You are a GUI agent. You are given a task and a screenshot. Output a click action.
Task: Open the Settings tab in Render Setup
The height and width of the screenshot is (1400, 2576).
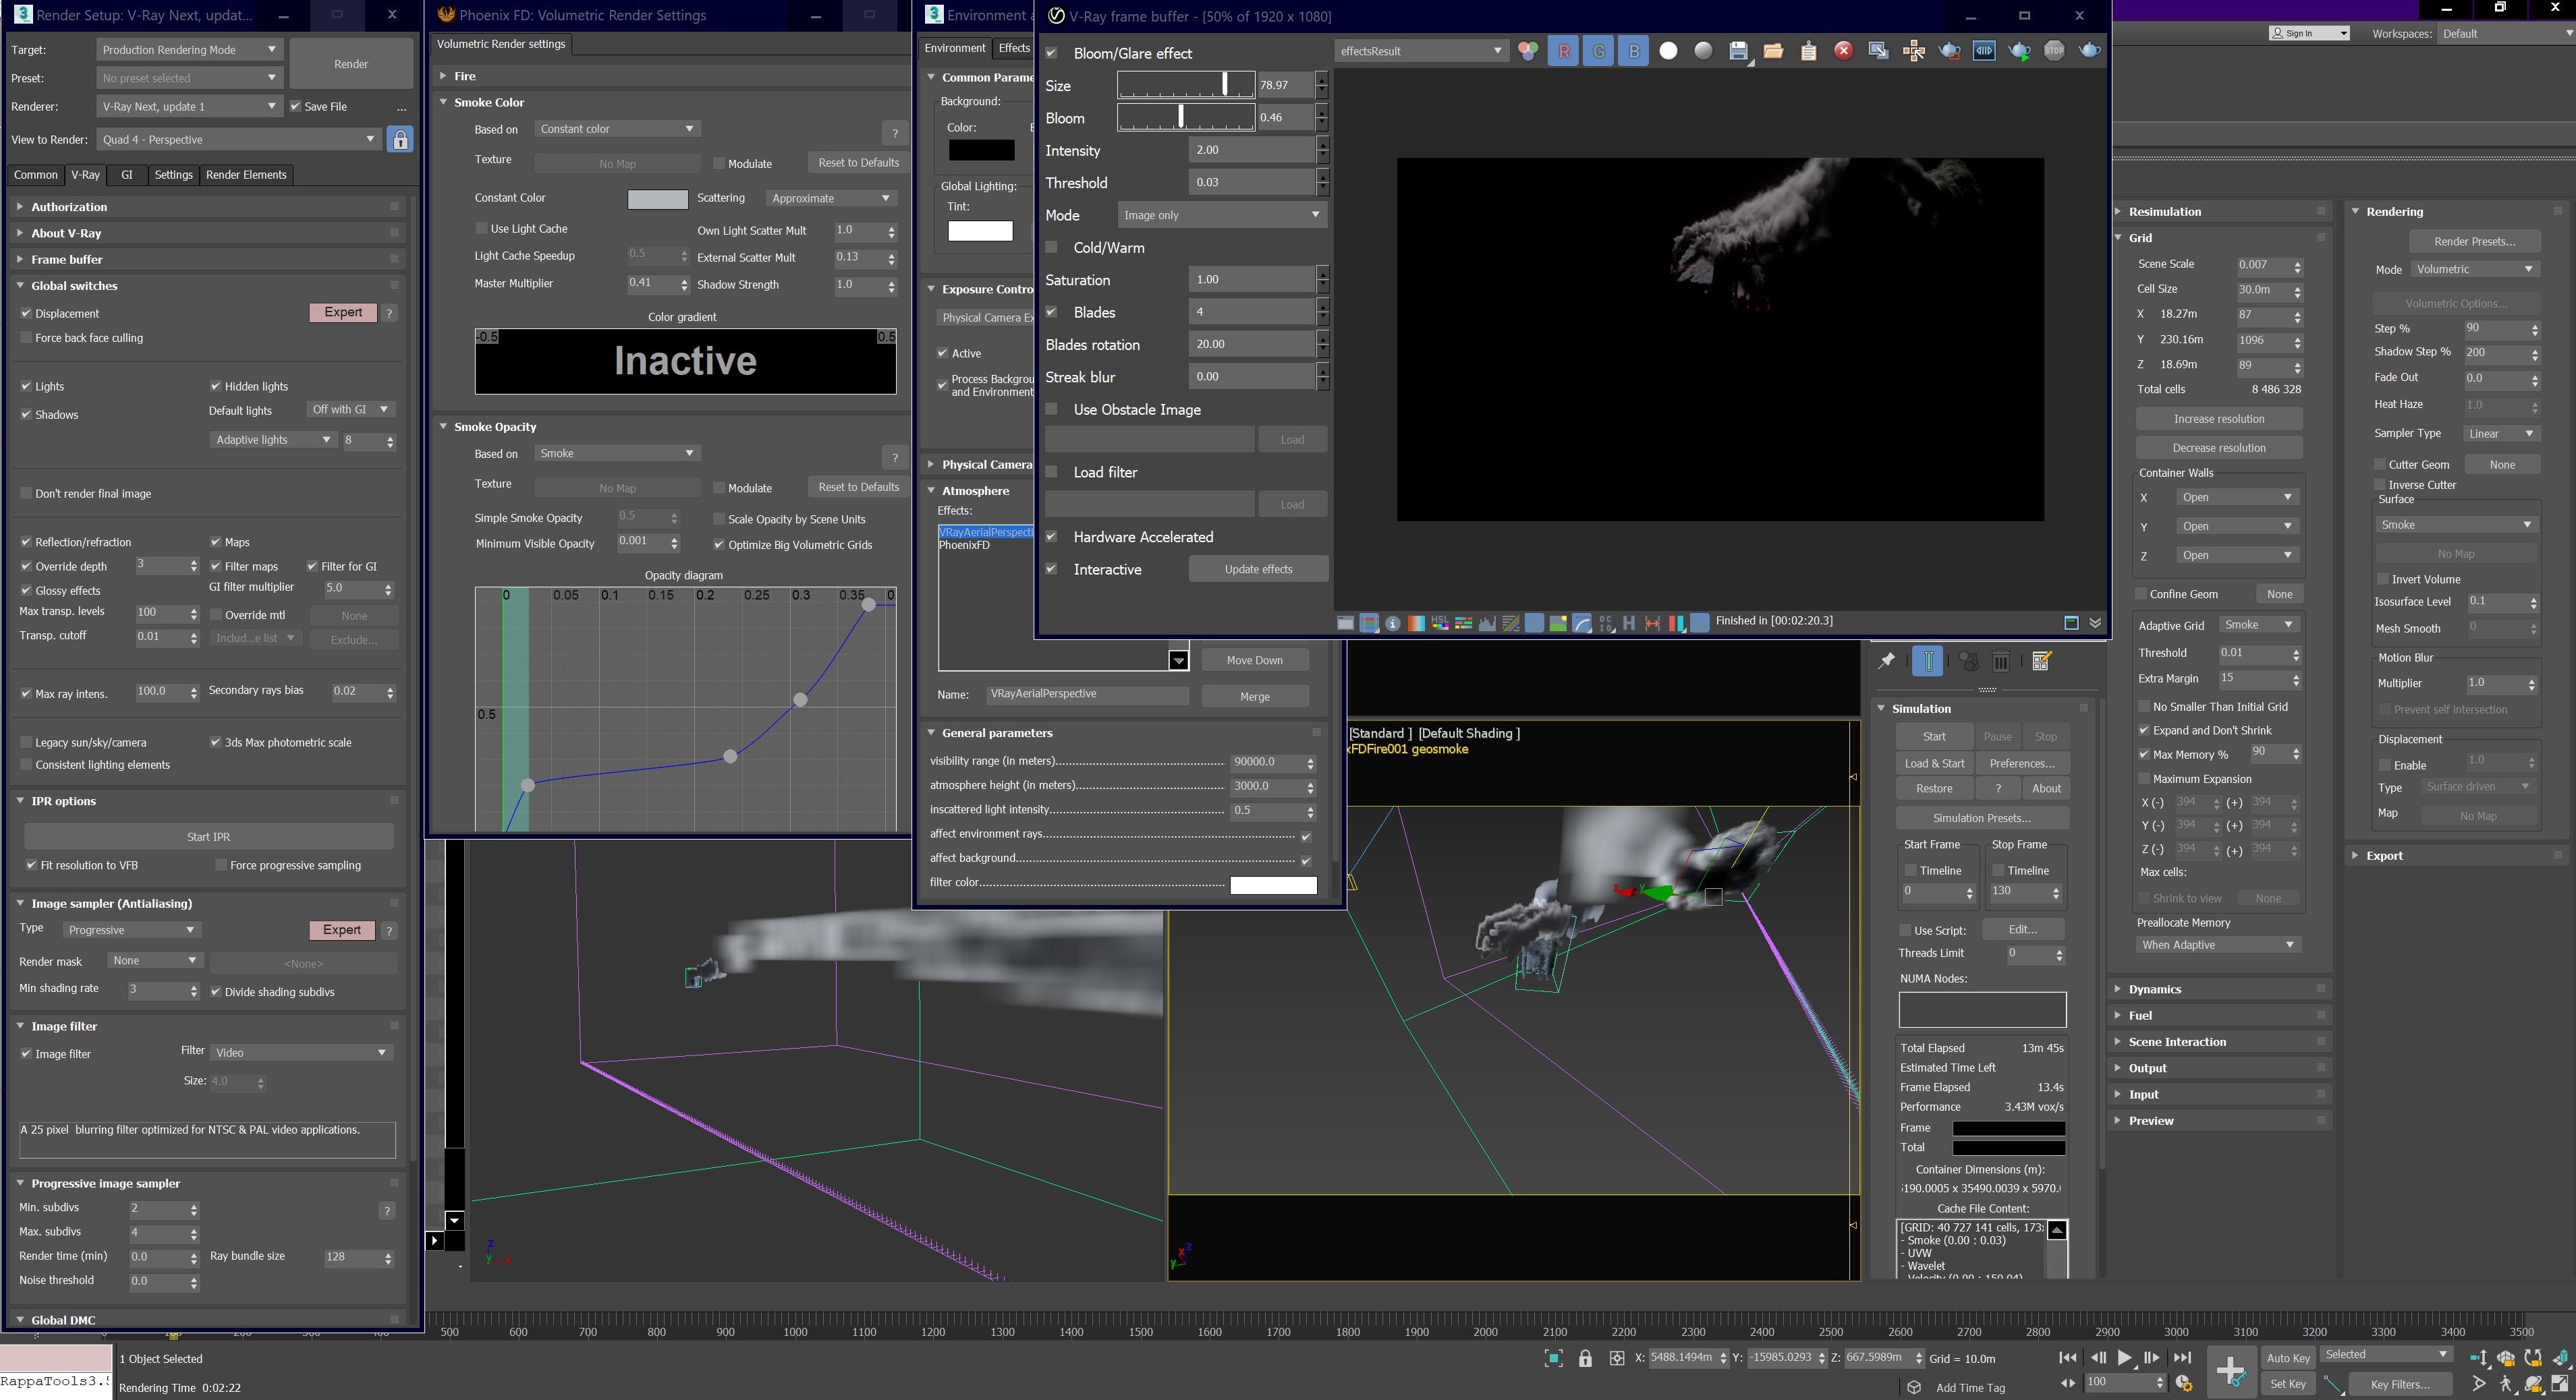pyautogui.click(x=173, y=175)
